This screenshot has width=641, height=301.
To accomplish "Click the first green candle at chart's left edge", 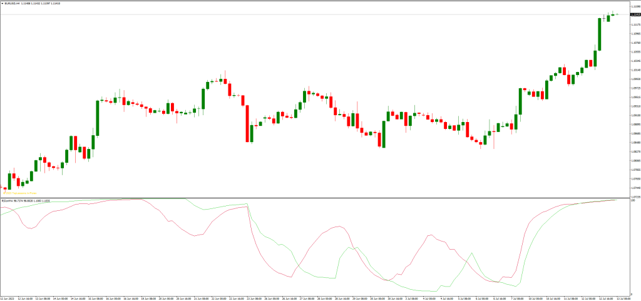I will 9,181.
